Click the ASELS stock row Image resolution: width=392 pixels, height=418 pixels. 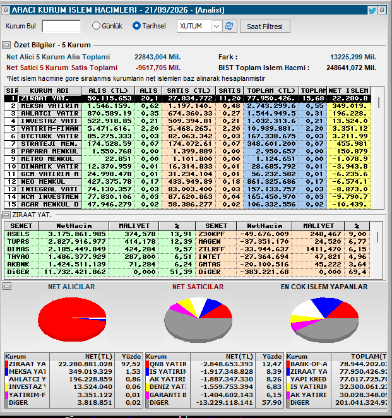coord(100,234)
